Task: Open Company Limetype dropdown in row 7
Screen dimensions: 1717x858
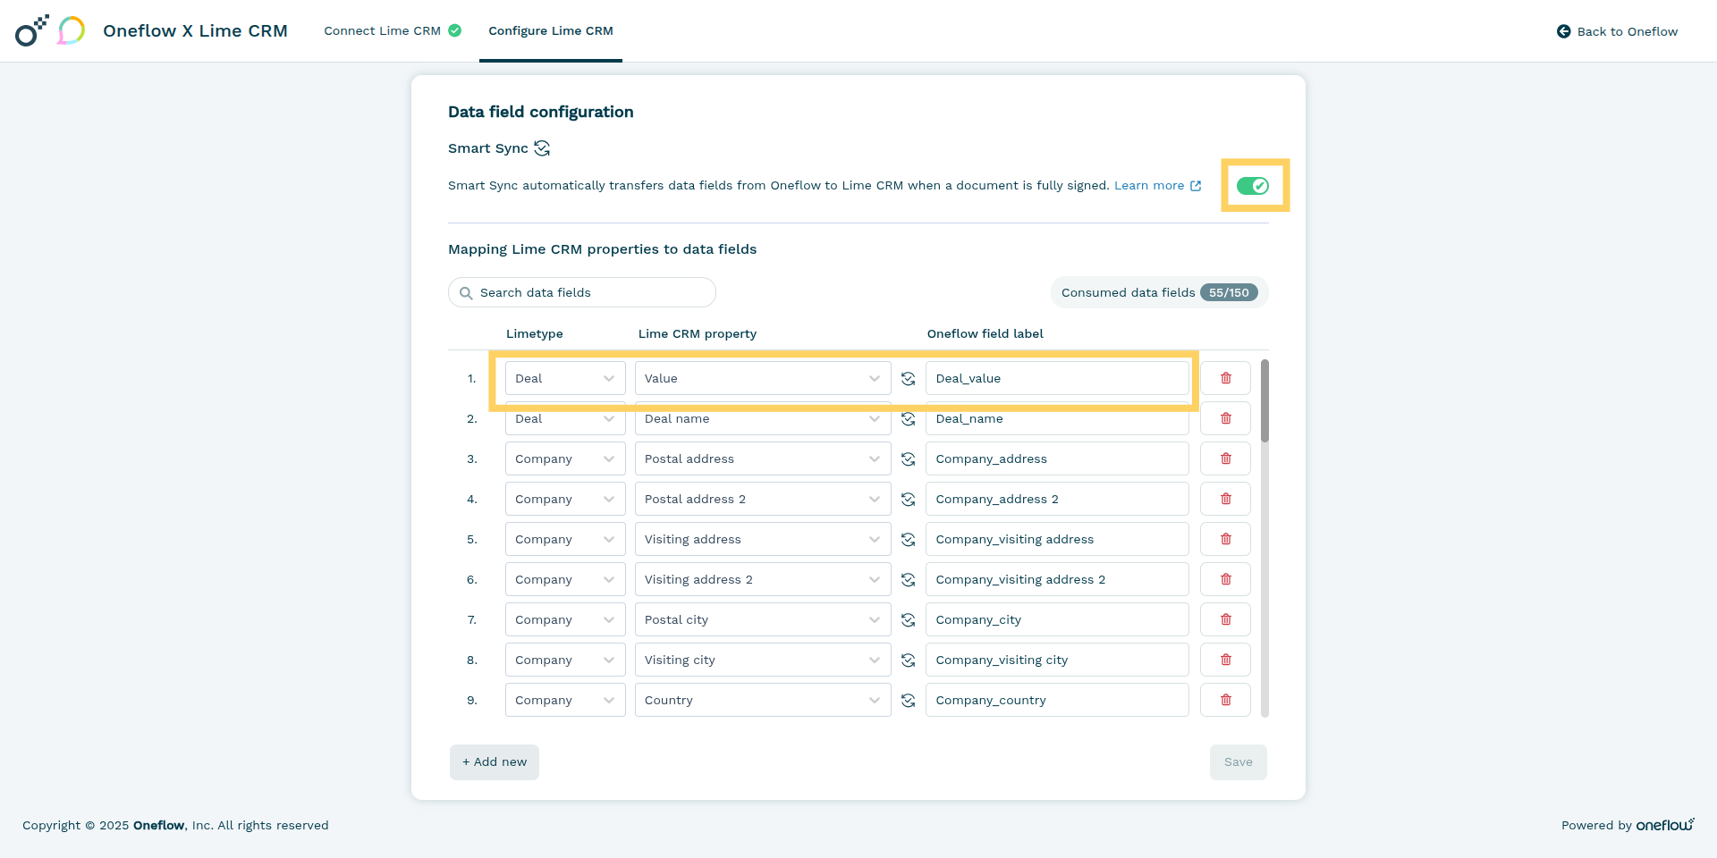Action: (x=565, y=619)
